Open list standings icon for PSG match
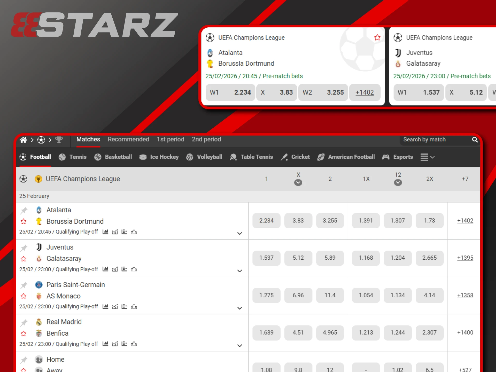 pos(125,306)
